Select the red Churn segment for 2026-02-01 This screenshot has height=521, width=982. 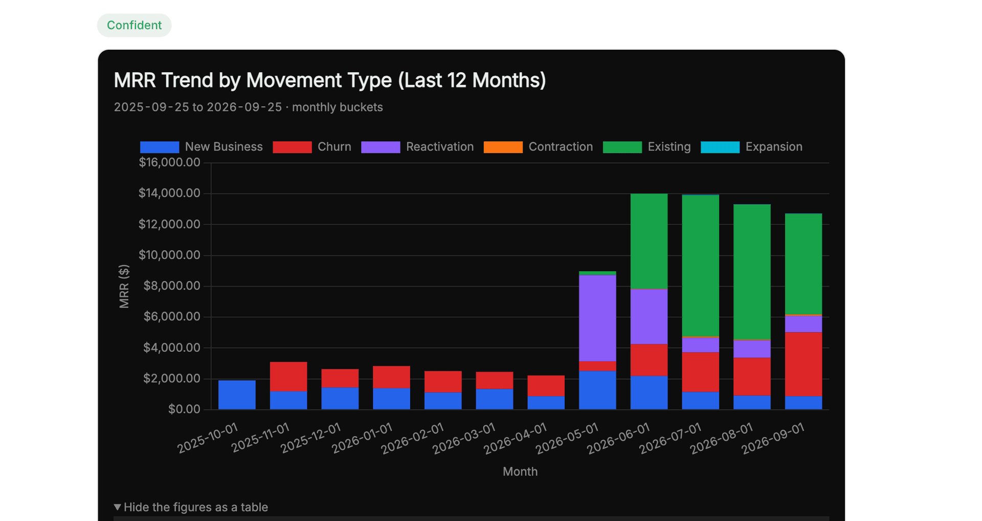[x=443, y=382]
